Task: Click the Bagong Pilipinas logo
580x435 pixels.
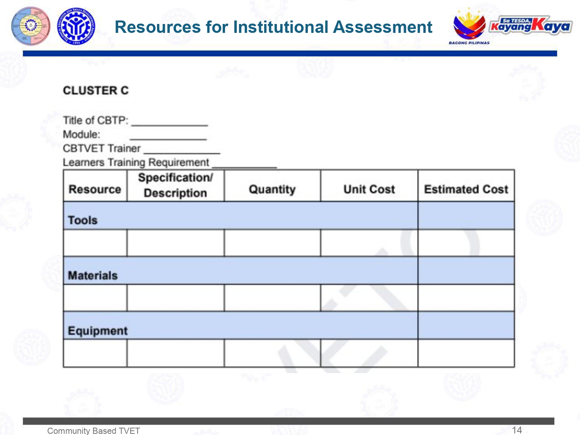Action: [x=469, y=26]
